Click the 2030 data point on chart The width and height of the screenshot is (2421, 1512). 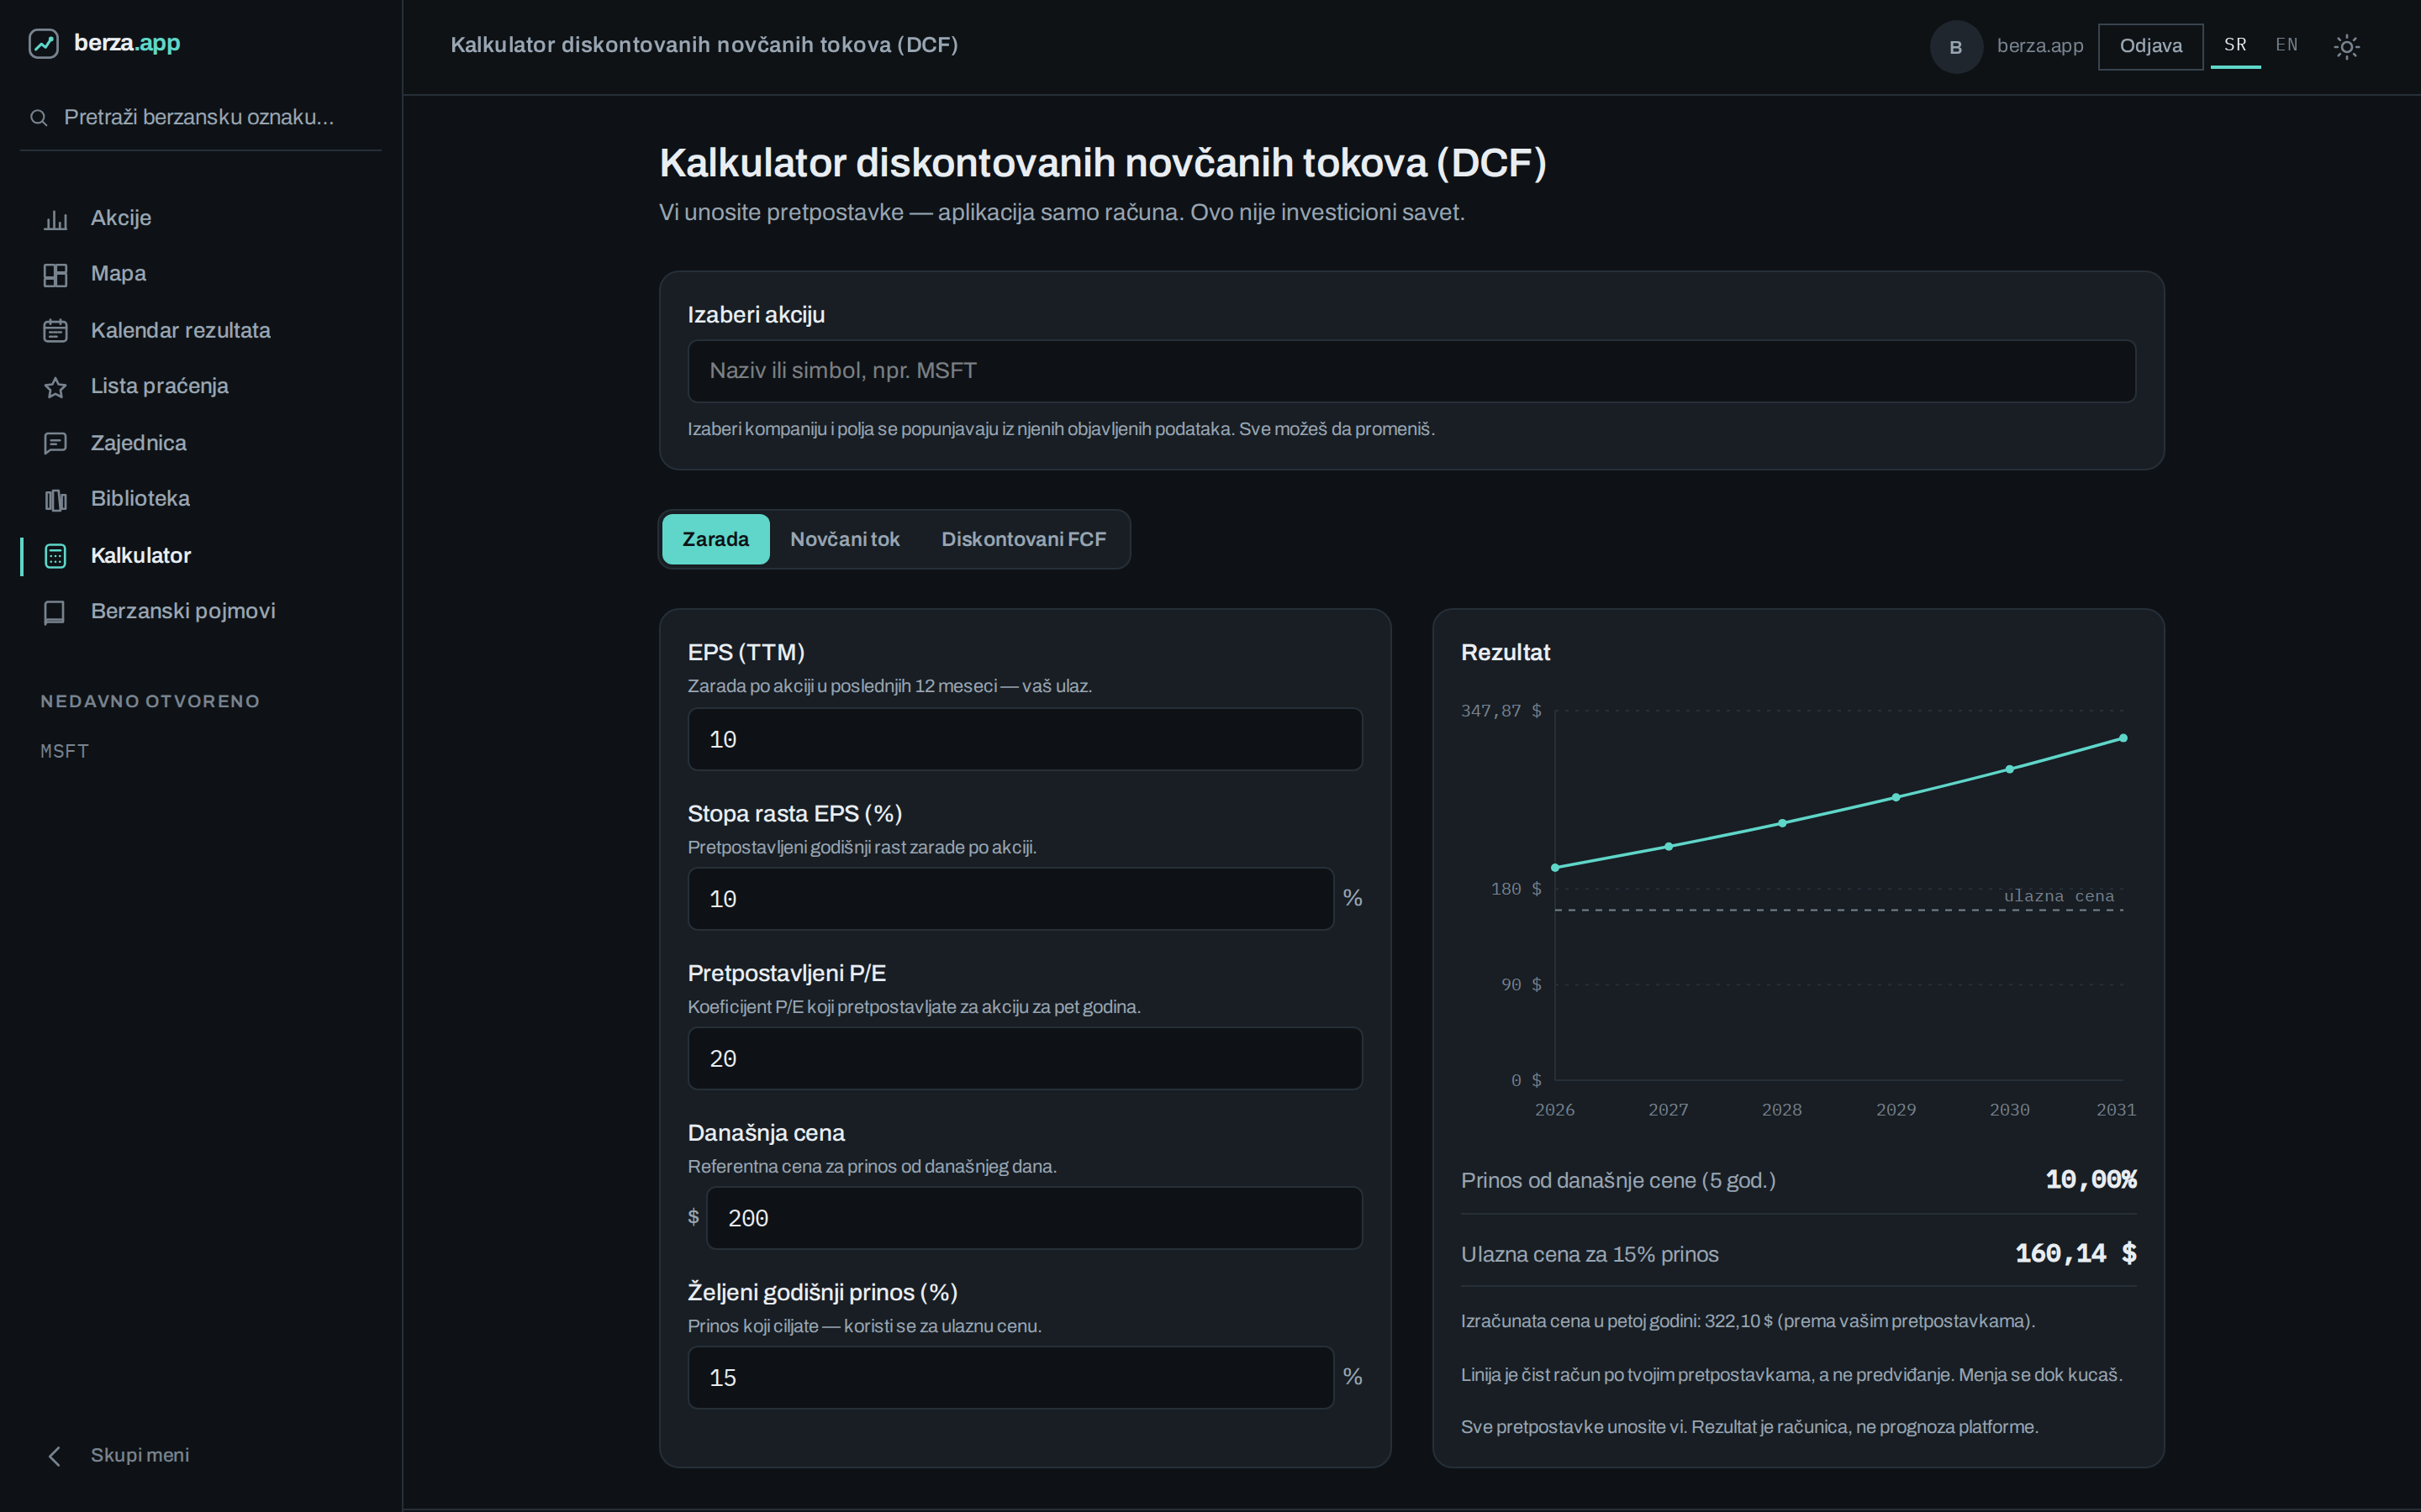pos(2010,769)
